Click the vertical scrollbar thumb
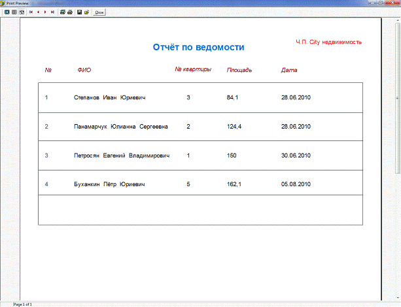Image resolution: width=401 pixels, height=307 pixels. [x=397, y=98]
